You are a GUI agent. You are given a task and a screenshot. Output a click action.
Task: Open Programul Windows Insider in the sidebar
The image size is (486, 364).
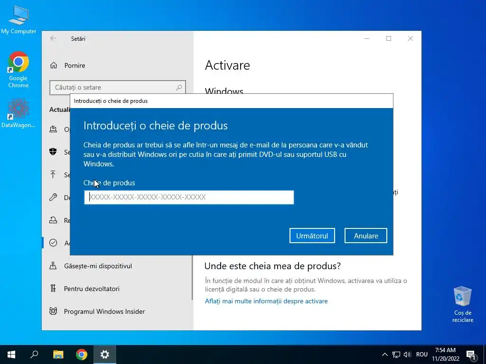tap(104, 311)
